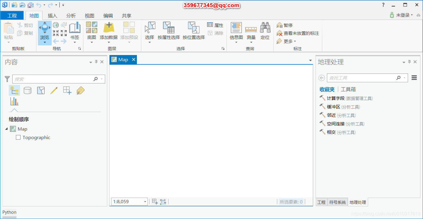Open the map scale 1:8,059 dropdown
The height and width of the screenshot is (219, 423).
[x=145, y=201]
